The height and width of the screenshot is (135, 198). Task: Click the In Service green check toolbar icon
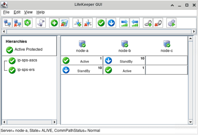click(101, 23)
